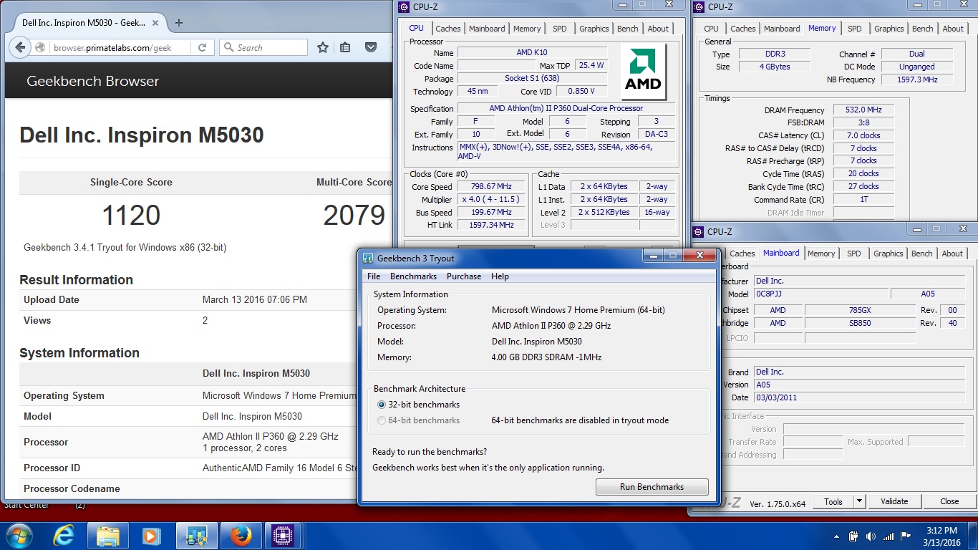Open the volume tray icon
The image size is (978, 550).
coord(871,536)
